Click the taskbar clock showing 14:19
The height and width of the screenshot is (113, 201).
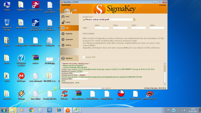click(193, 110)
